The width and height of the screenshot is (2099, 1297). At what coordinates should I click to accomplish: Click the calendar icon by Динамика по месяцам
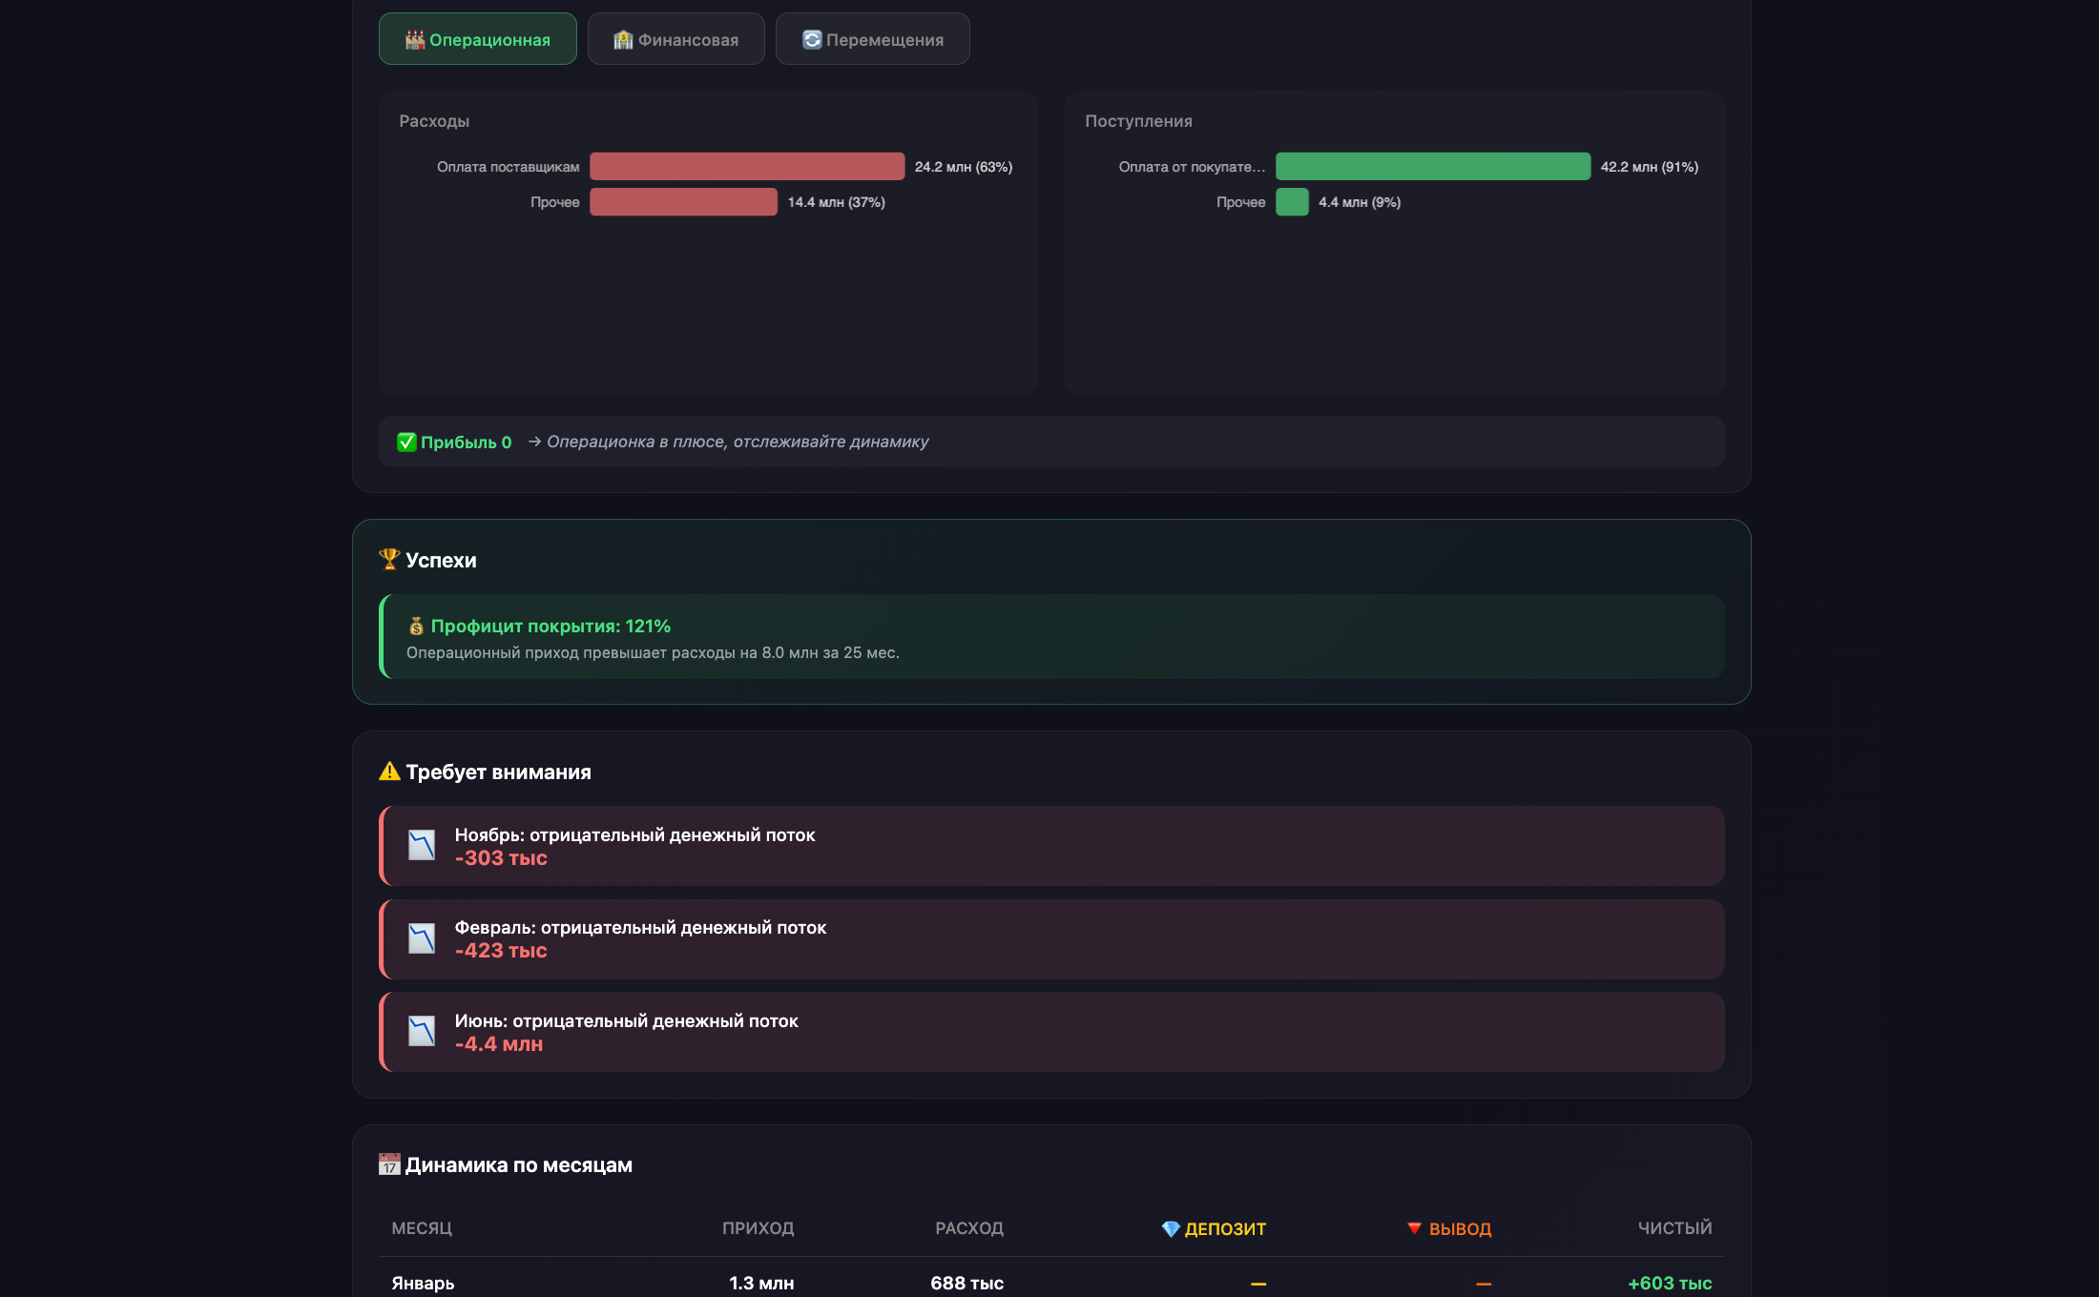[x=389, y=1164]
